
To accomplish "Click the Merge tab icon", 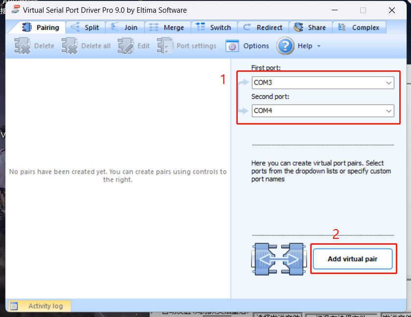I will [154, 27].
